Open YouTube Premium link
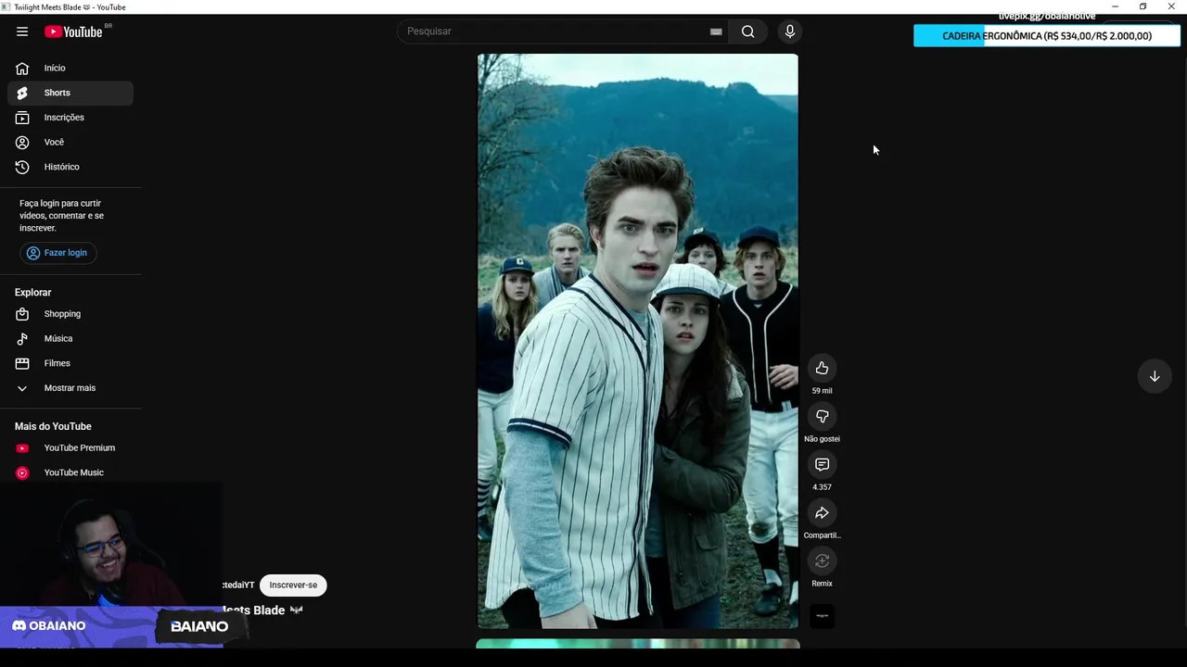The height and width of the screenshot is (667, 1187). click(x=70, y=447)
